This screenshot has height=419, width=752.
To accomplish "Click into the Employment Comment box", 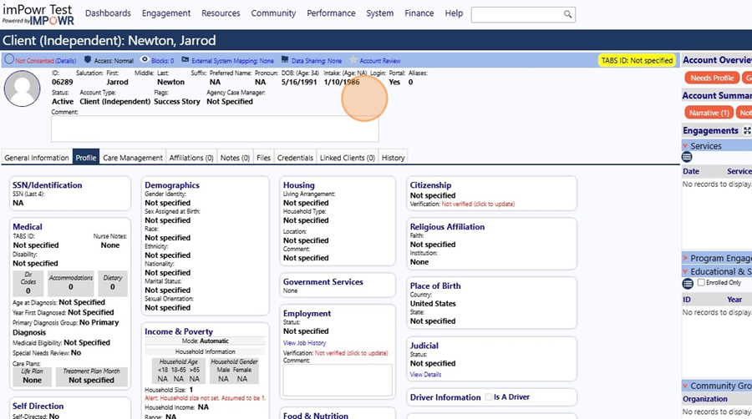I will 338,380.
